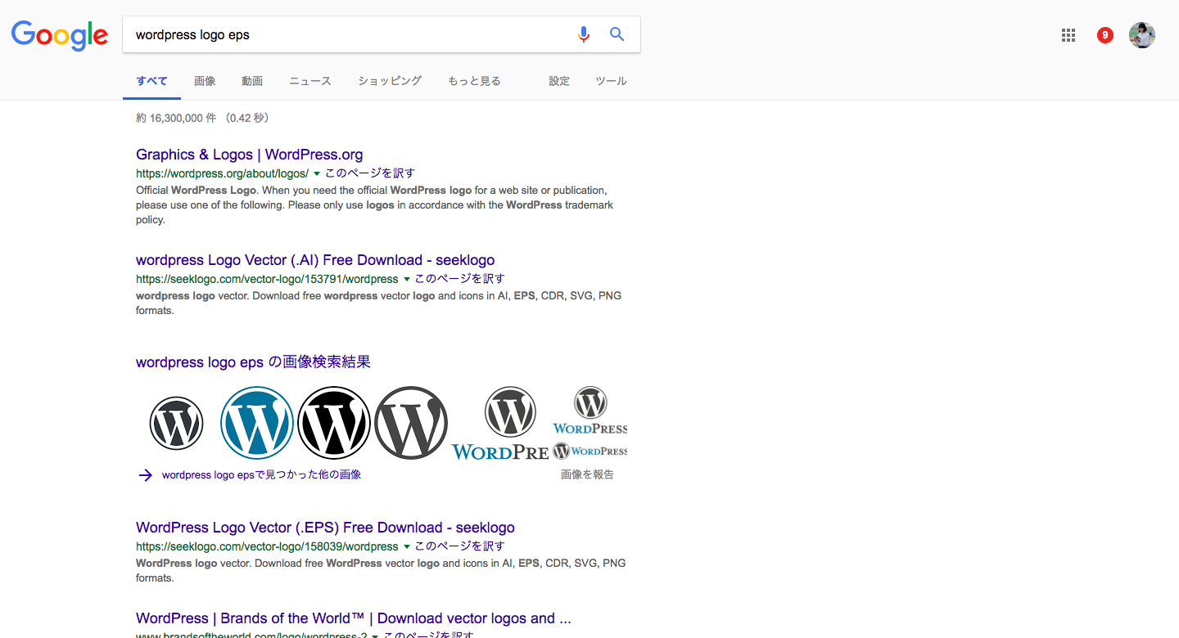This screenshot has height=638, width=1179.
Task: Click the Google logo
Action: (60, 35)
